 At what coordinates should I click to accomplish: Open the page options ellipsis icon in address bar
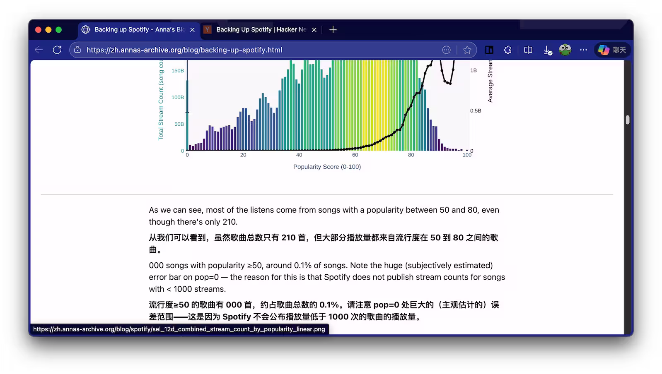tap(446, 50)
